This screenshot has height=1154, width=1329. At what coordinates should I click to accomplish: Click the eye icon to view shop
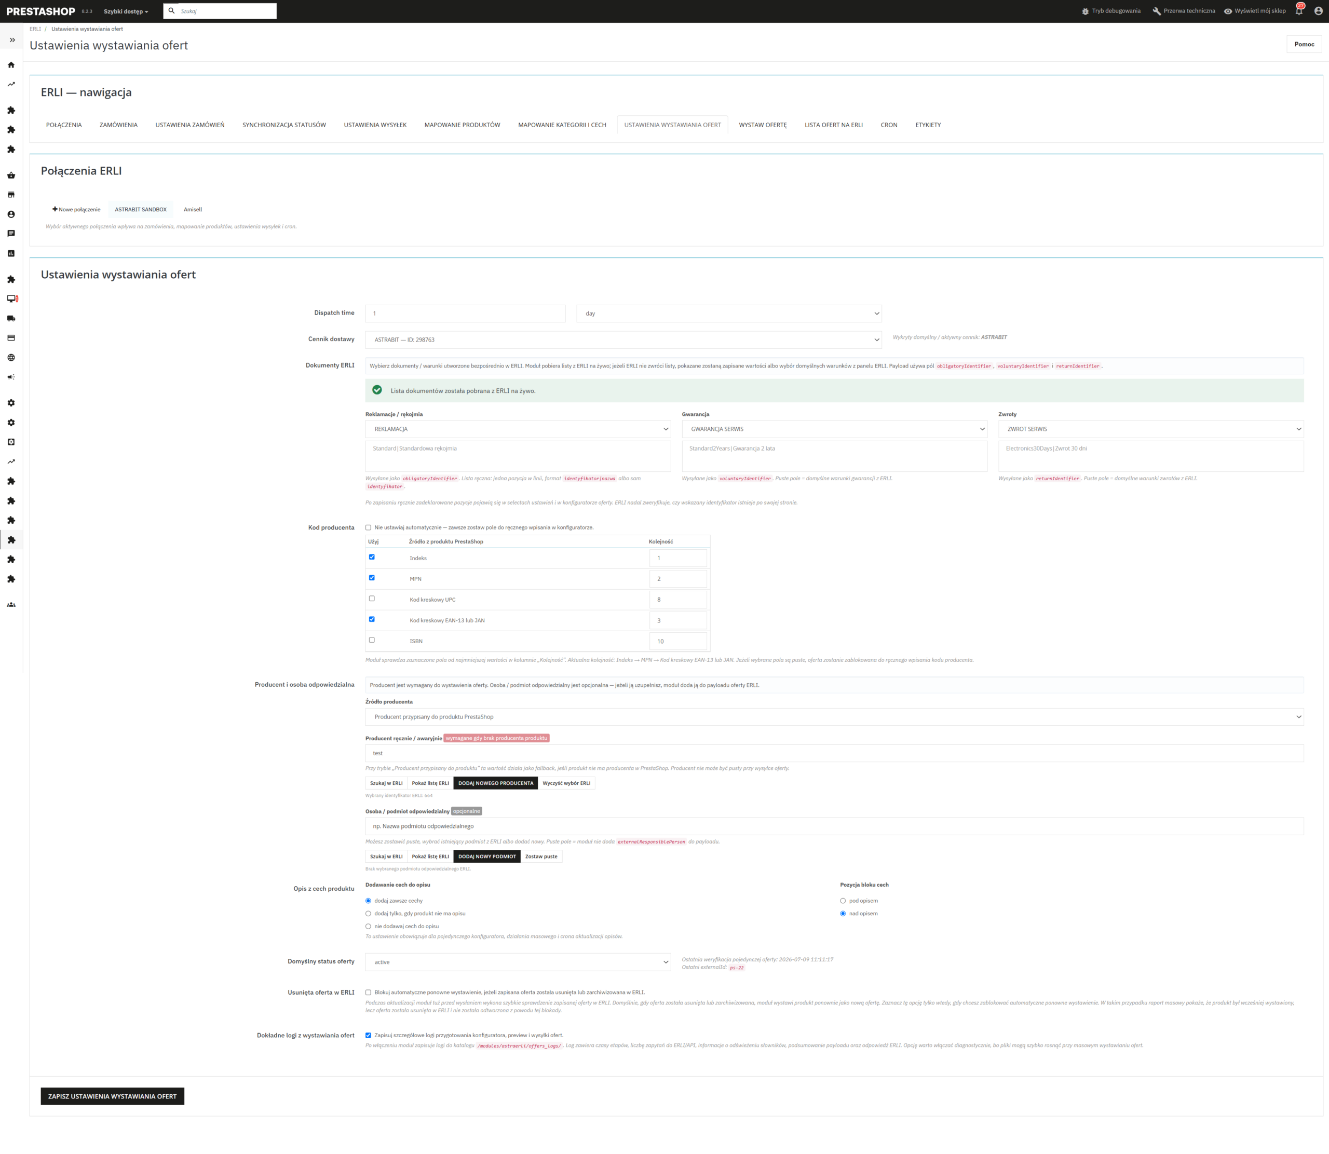[1228, 11]
